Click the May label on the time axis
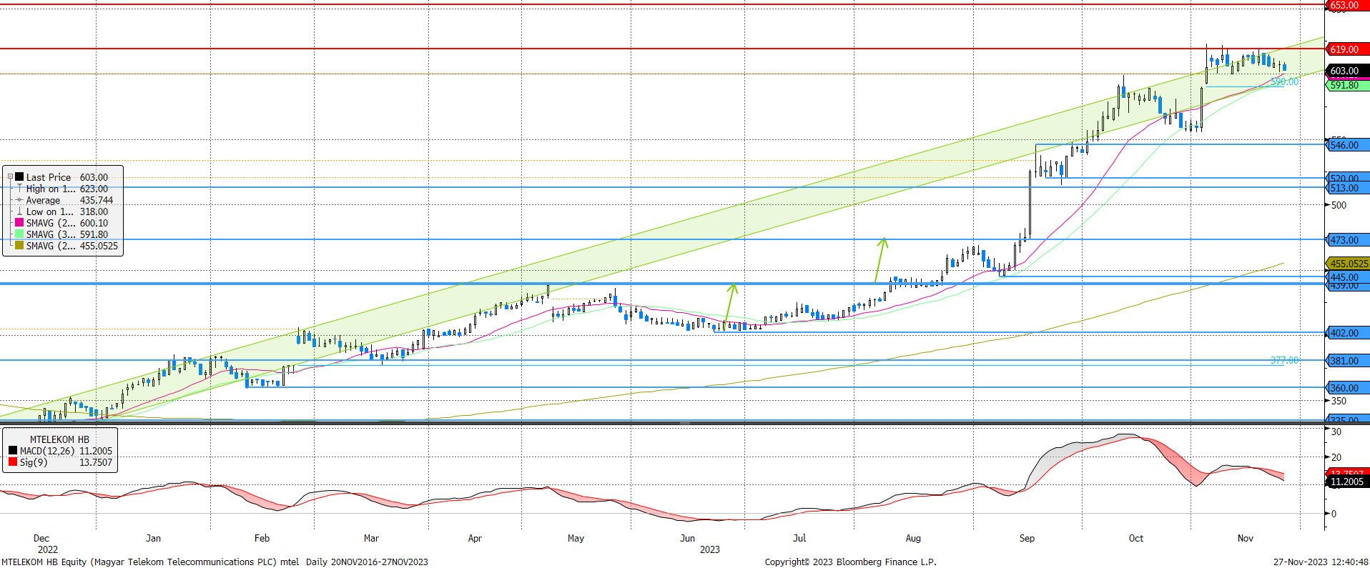The width and height of the screenshot is (1370, 568). click(576, 538)
